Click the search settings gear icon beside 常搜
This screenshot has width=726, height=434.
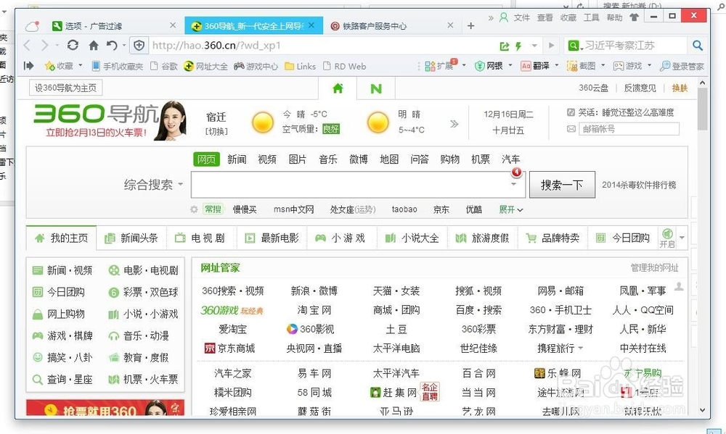click(x=194, y=209)
